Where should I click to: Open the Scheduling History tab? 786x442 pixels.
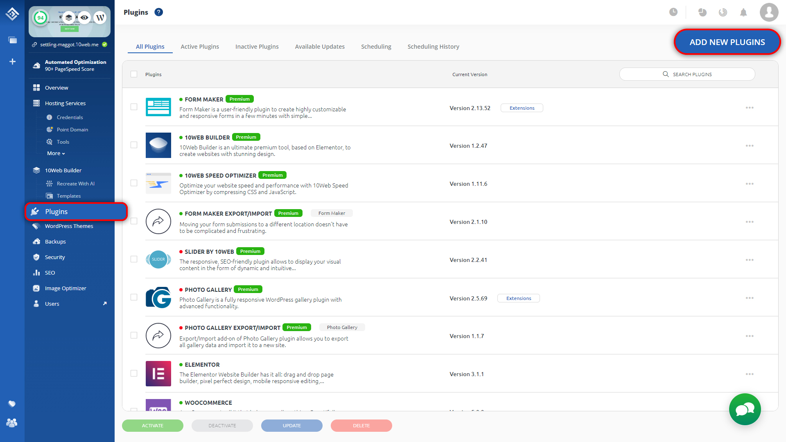point(434,47)
